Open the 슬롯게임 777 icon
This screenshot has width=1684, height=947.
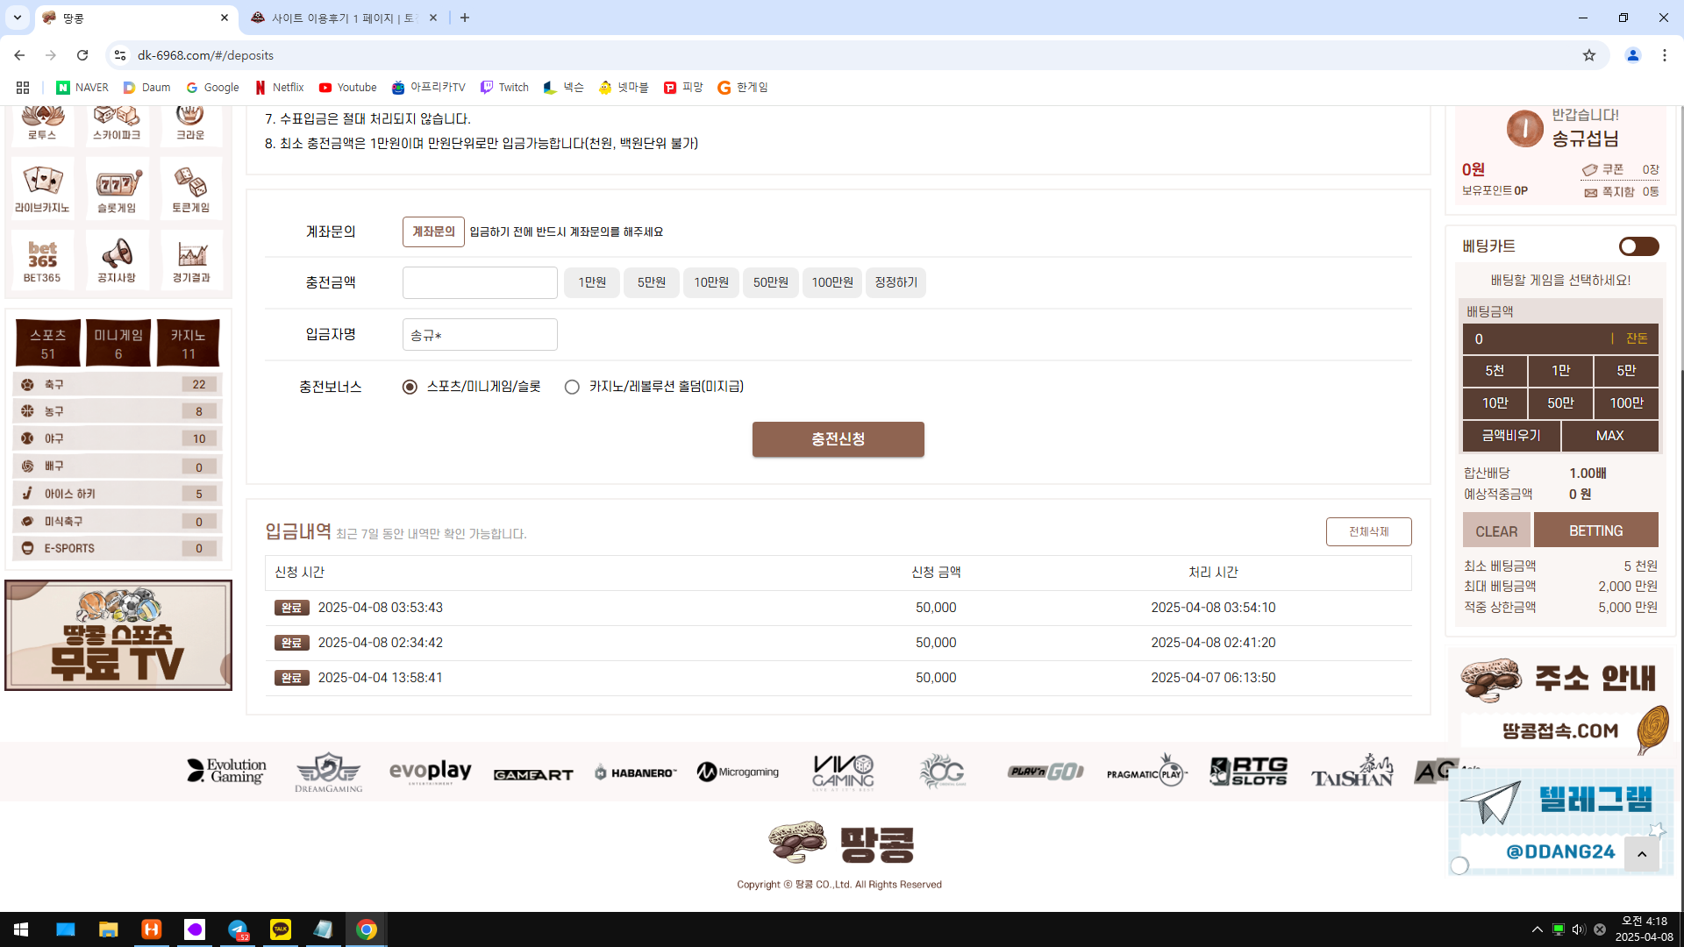point(117,189)
